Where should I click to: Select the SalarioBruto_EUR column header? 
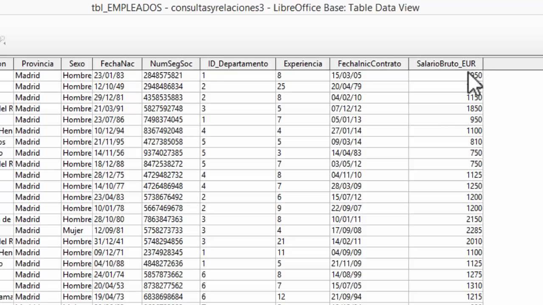click(446, 64)
